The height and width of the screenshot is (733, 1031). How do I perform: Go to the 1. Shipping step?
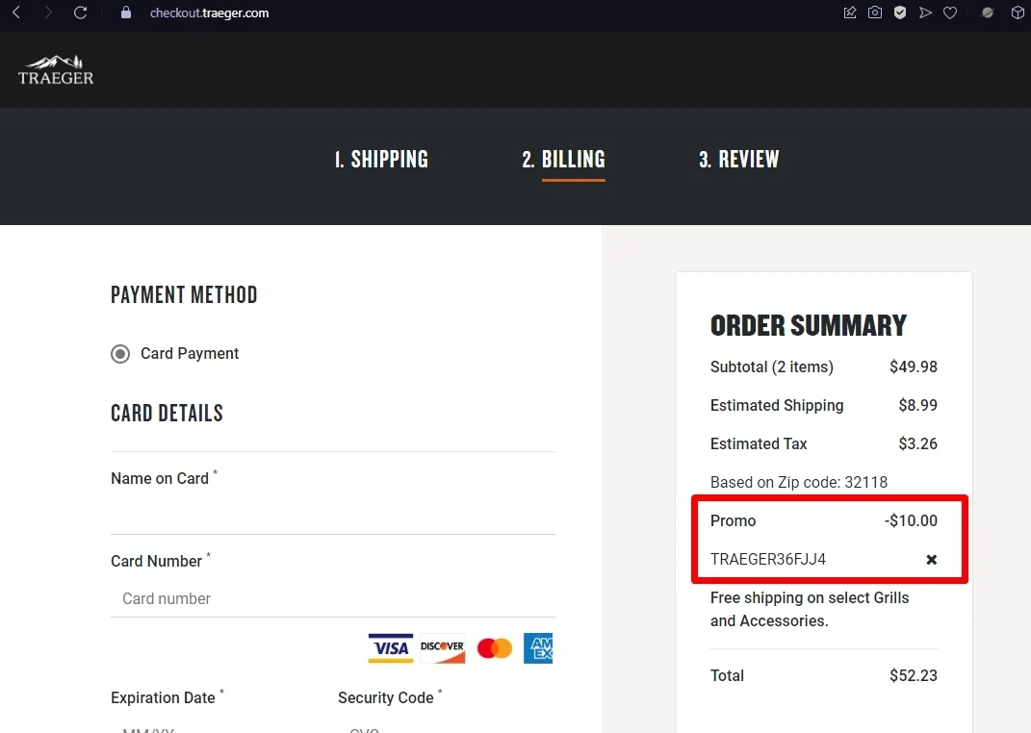[381, 159]
